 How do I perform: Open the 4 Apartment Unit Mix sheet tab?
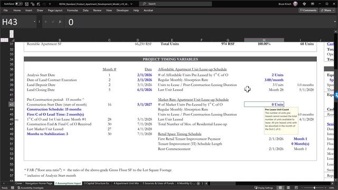(x=126, y=183)
